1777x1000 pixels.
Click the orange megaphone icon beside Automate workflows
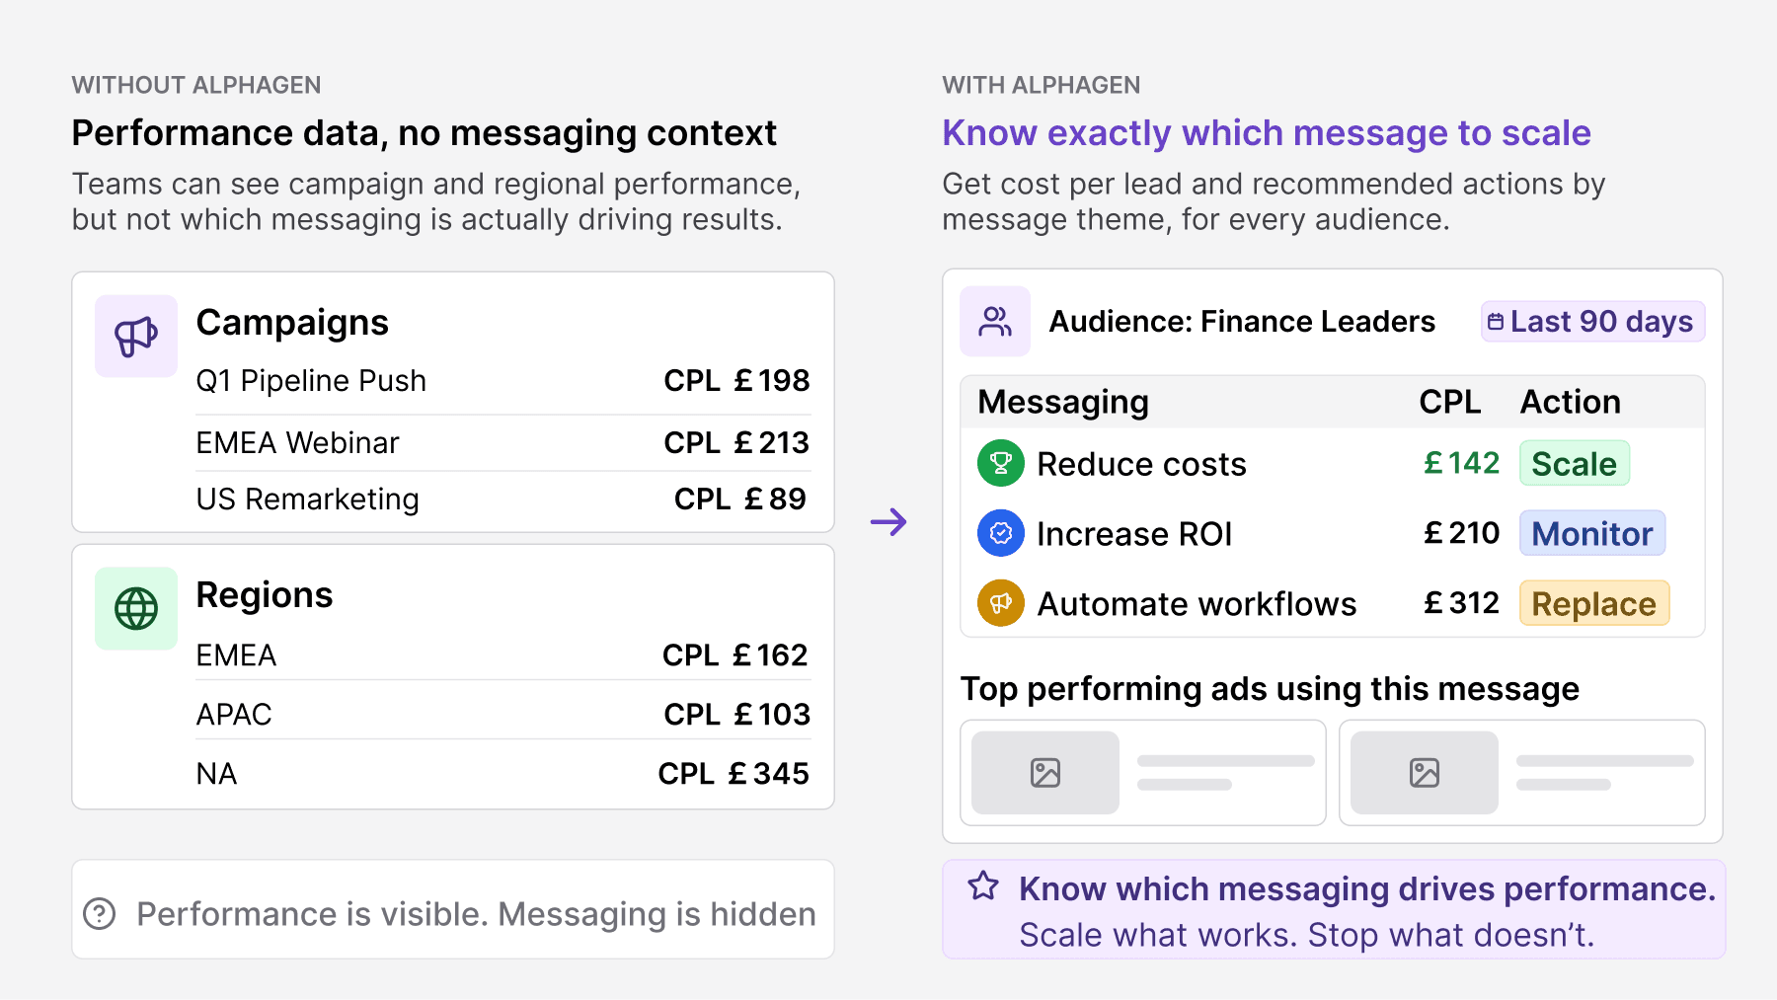(x=1001, y=603)
